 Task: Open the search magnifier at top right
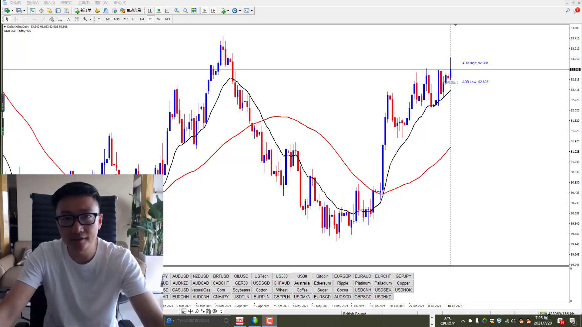click(x=568, y=11)
